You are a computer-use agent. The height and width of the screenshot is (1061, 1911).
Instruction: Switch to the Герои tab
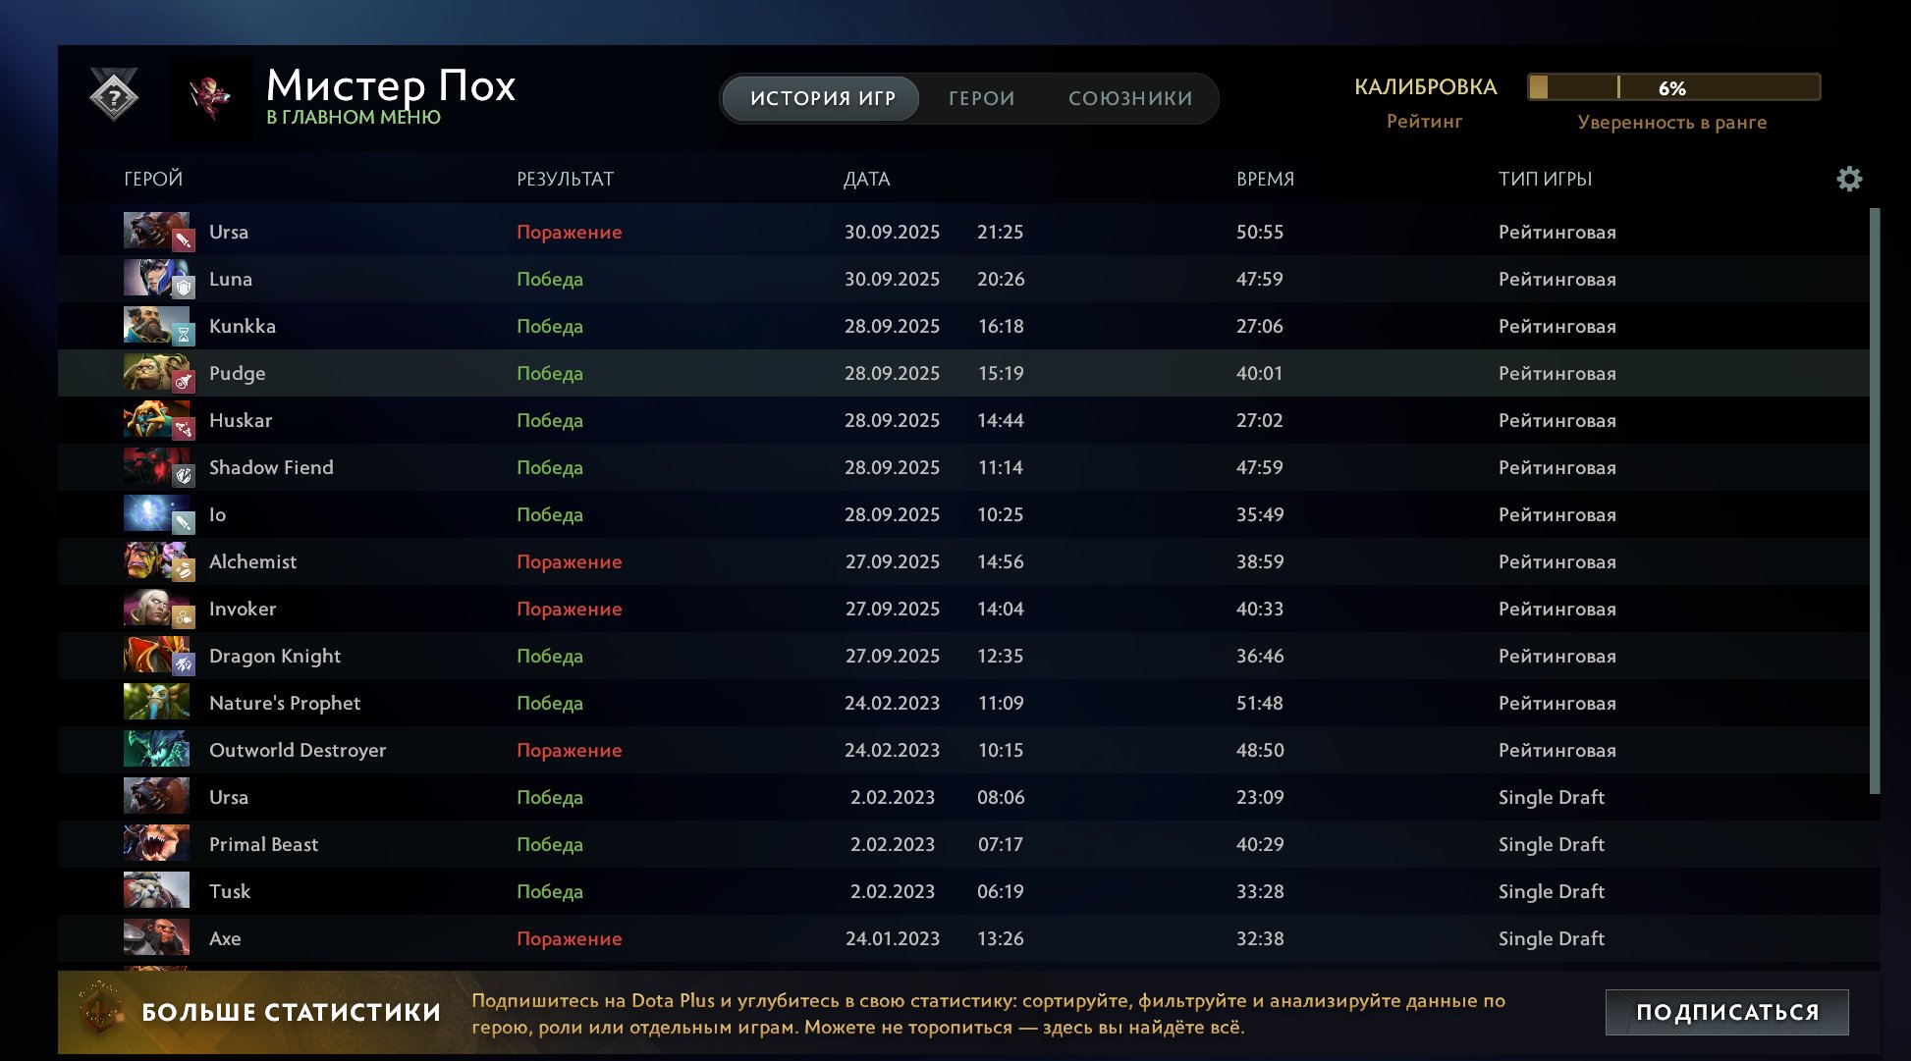point(981,98)
